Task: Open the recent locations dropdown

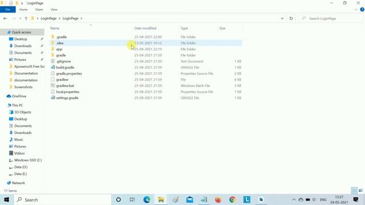Action: point(21,18)
